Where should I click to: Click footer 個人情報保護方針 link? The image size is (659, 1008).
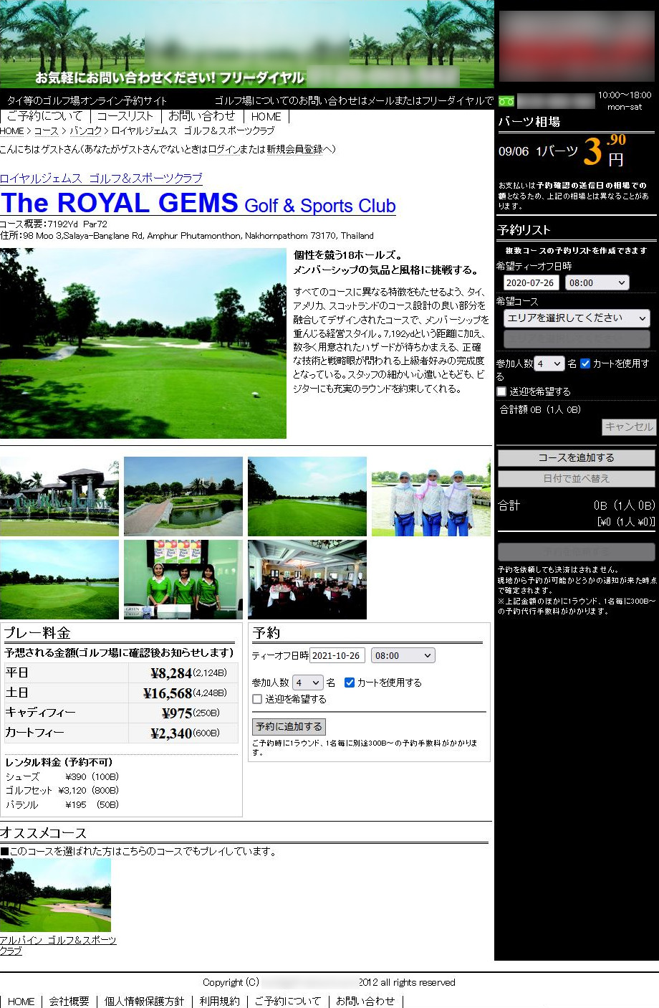[144, 1001]
